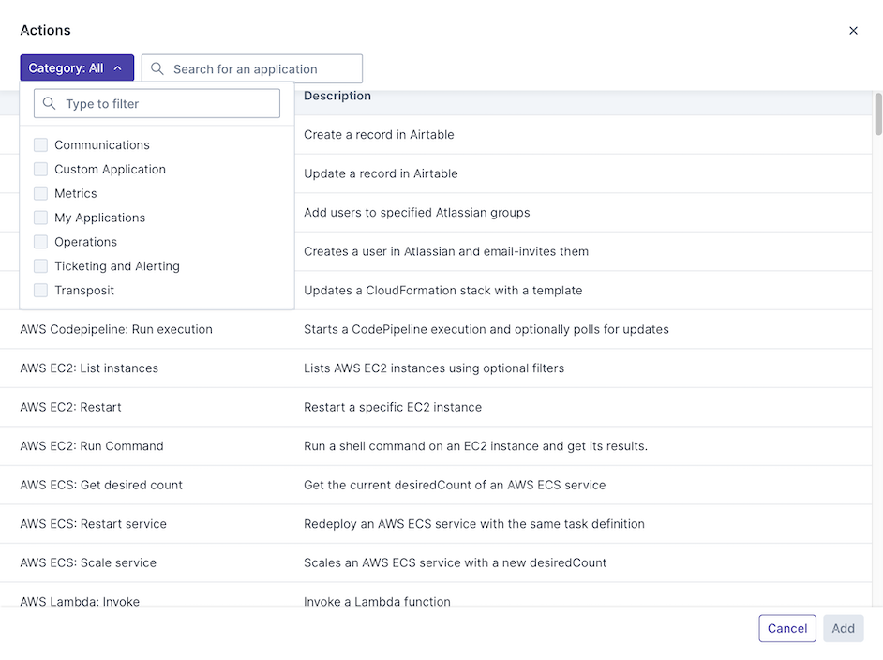Open the Category: All dropdown button
Screen dimensions: 883x660
click(76, 68)
